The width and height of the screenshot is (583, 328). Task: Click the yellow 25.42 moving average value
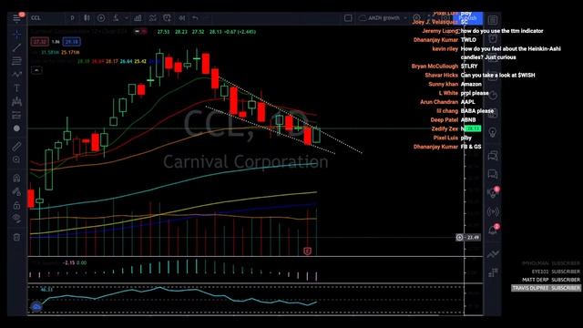pyautogui.click(x=140, y=61)
